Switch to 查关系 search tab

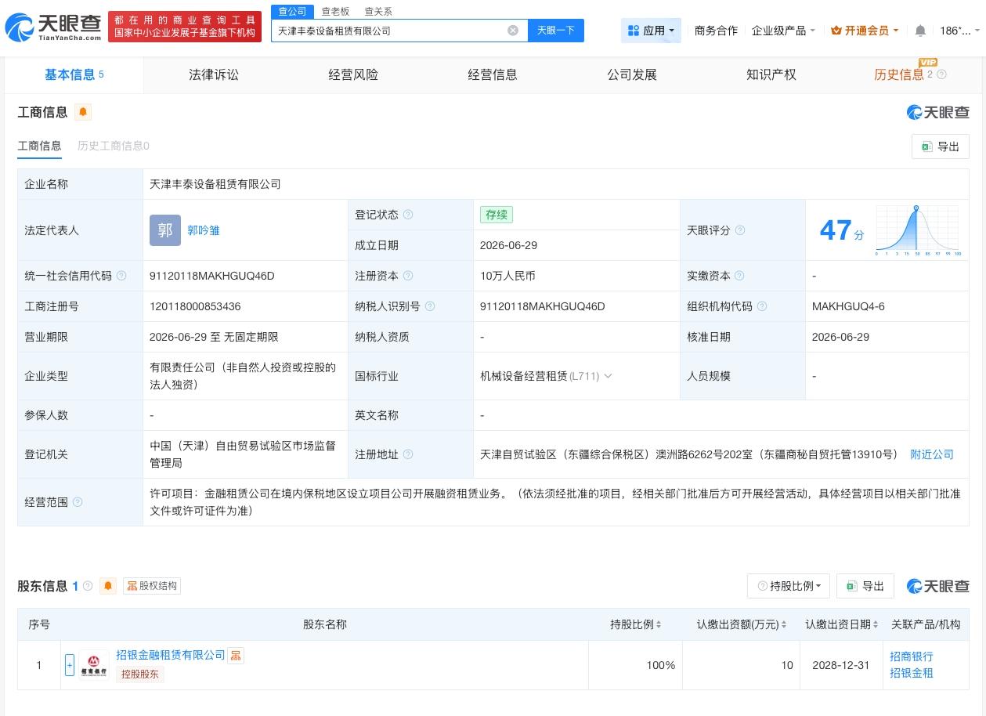tap(378, 12)
